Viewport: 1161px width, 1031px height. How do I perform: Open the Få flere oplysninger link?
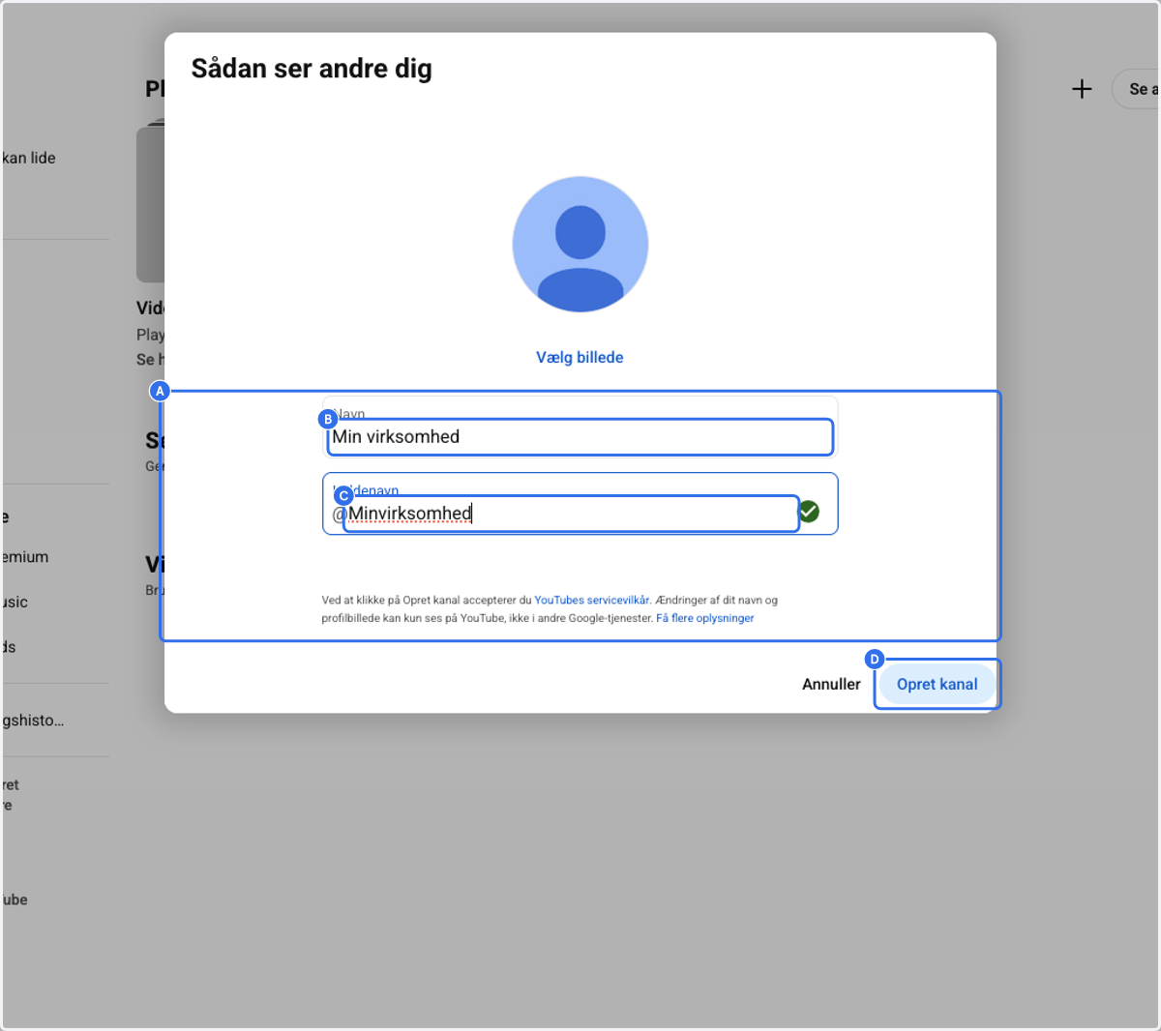pyautogui.click(x=705, y=618)
